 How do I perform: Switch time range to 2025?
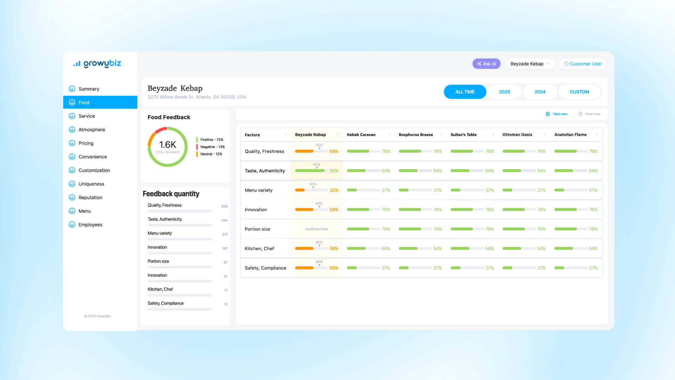coord(504,92)
